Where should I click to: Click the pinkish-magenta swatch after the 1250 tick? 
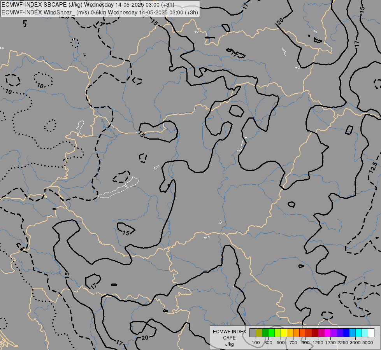tap(321, 333)
